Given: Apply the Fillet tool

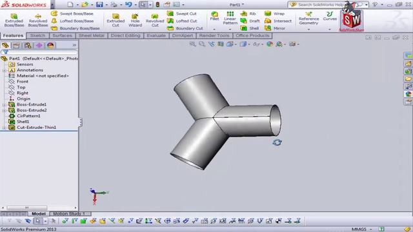Looking at the screenshot, I should 214,16.
